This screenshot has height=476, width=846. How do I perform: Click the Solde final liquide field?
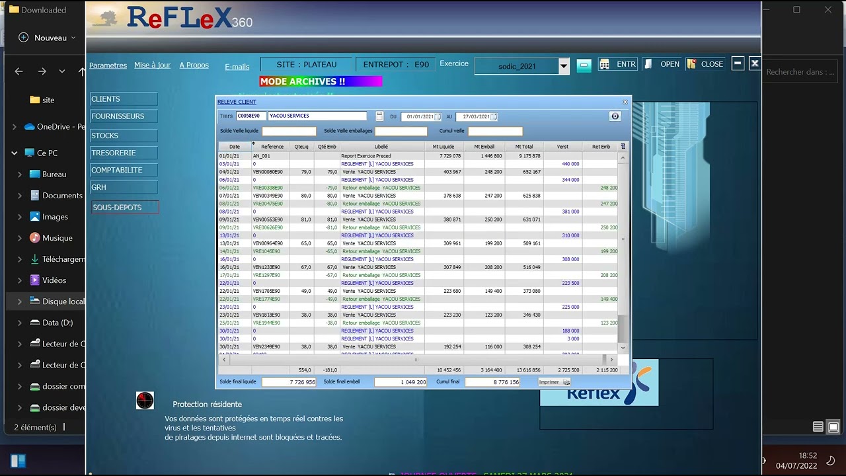(x=289, y=382)
